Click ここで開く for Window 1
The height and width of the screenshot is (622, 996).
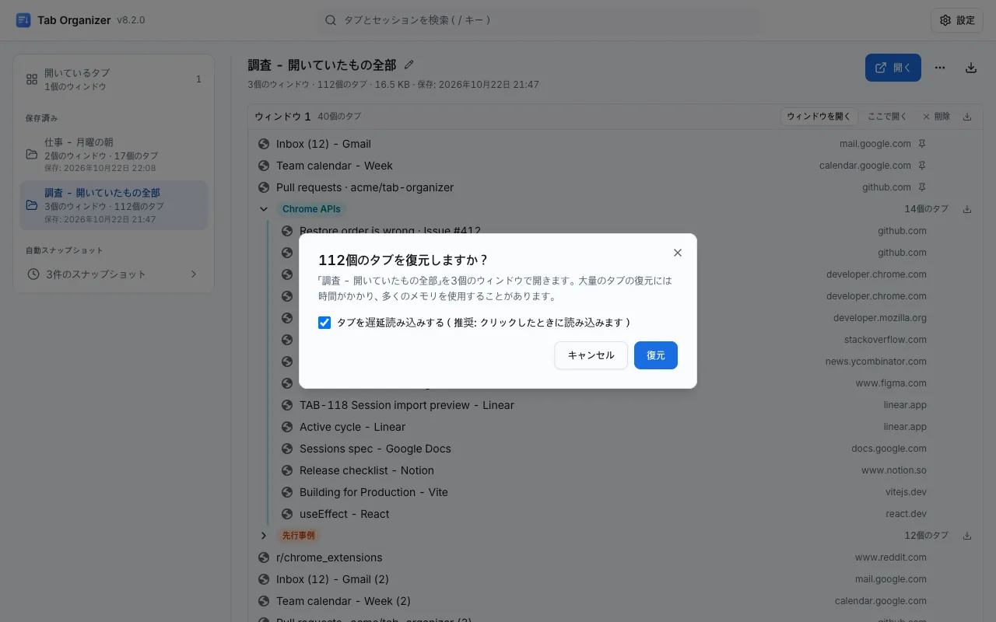[888, 117]
